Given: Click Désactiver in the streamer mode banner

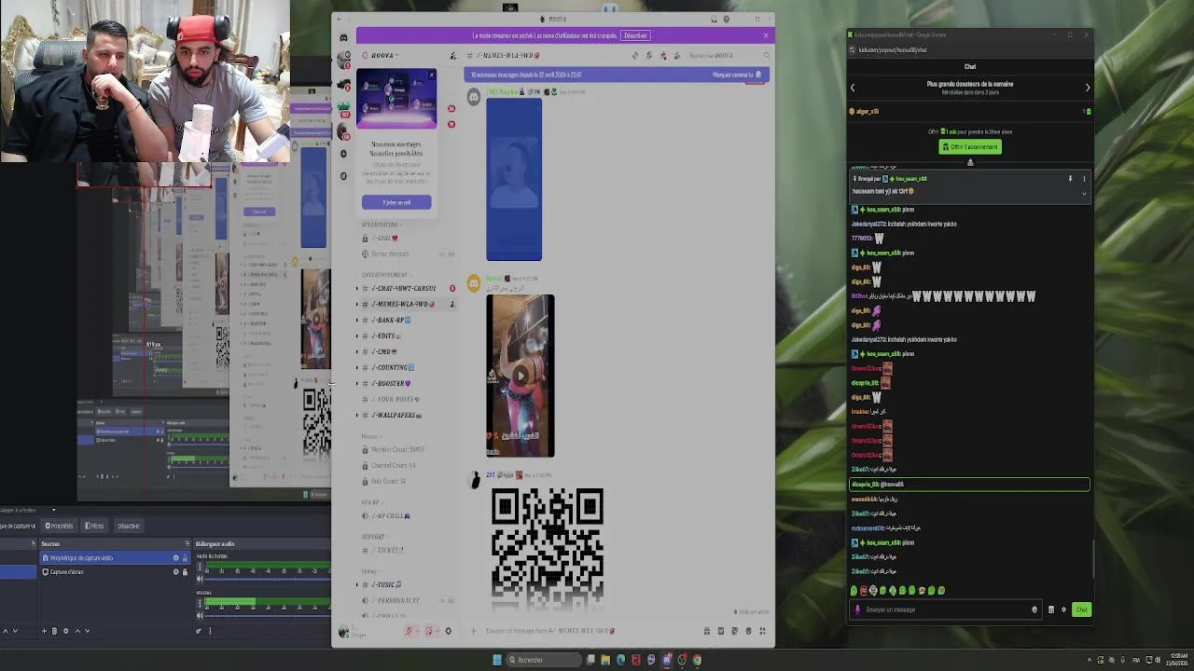Looking at the screenshot, I should (635, 35).
